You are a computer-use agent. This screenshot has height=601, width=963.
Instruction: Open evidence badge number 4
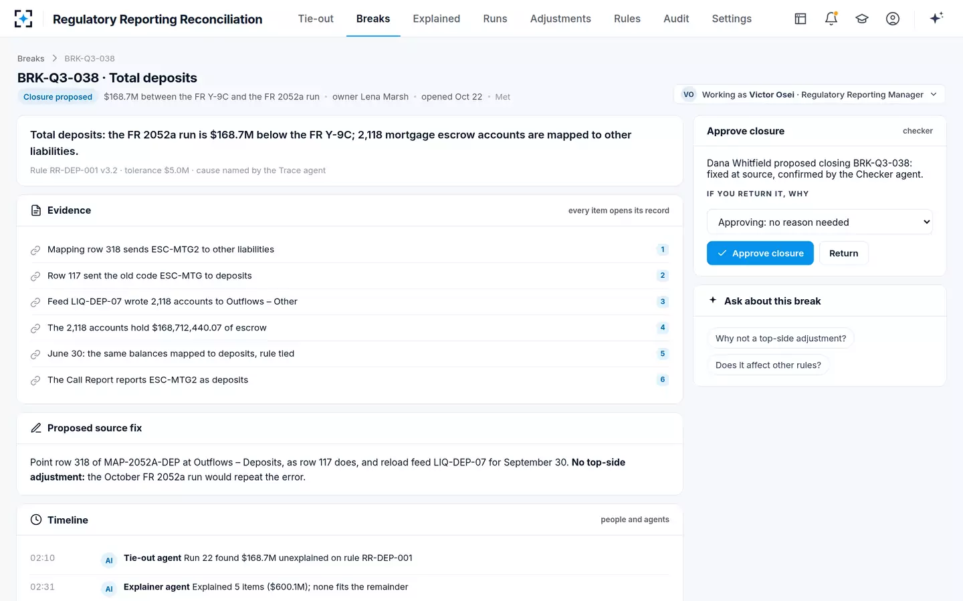pos(663,327)
